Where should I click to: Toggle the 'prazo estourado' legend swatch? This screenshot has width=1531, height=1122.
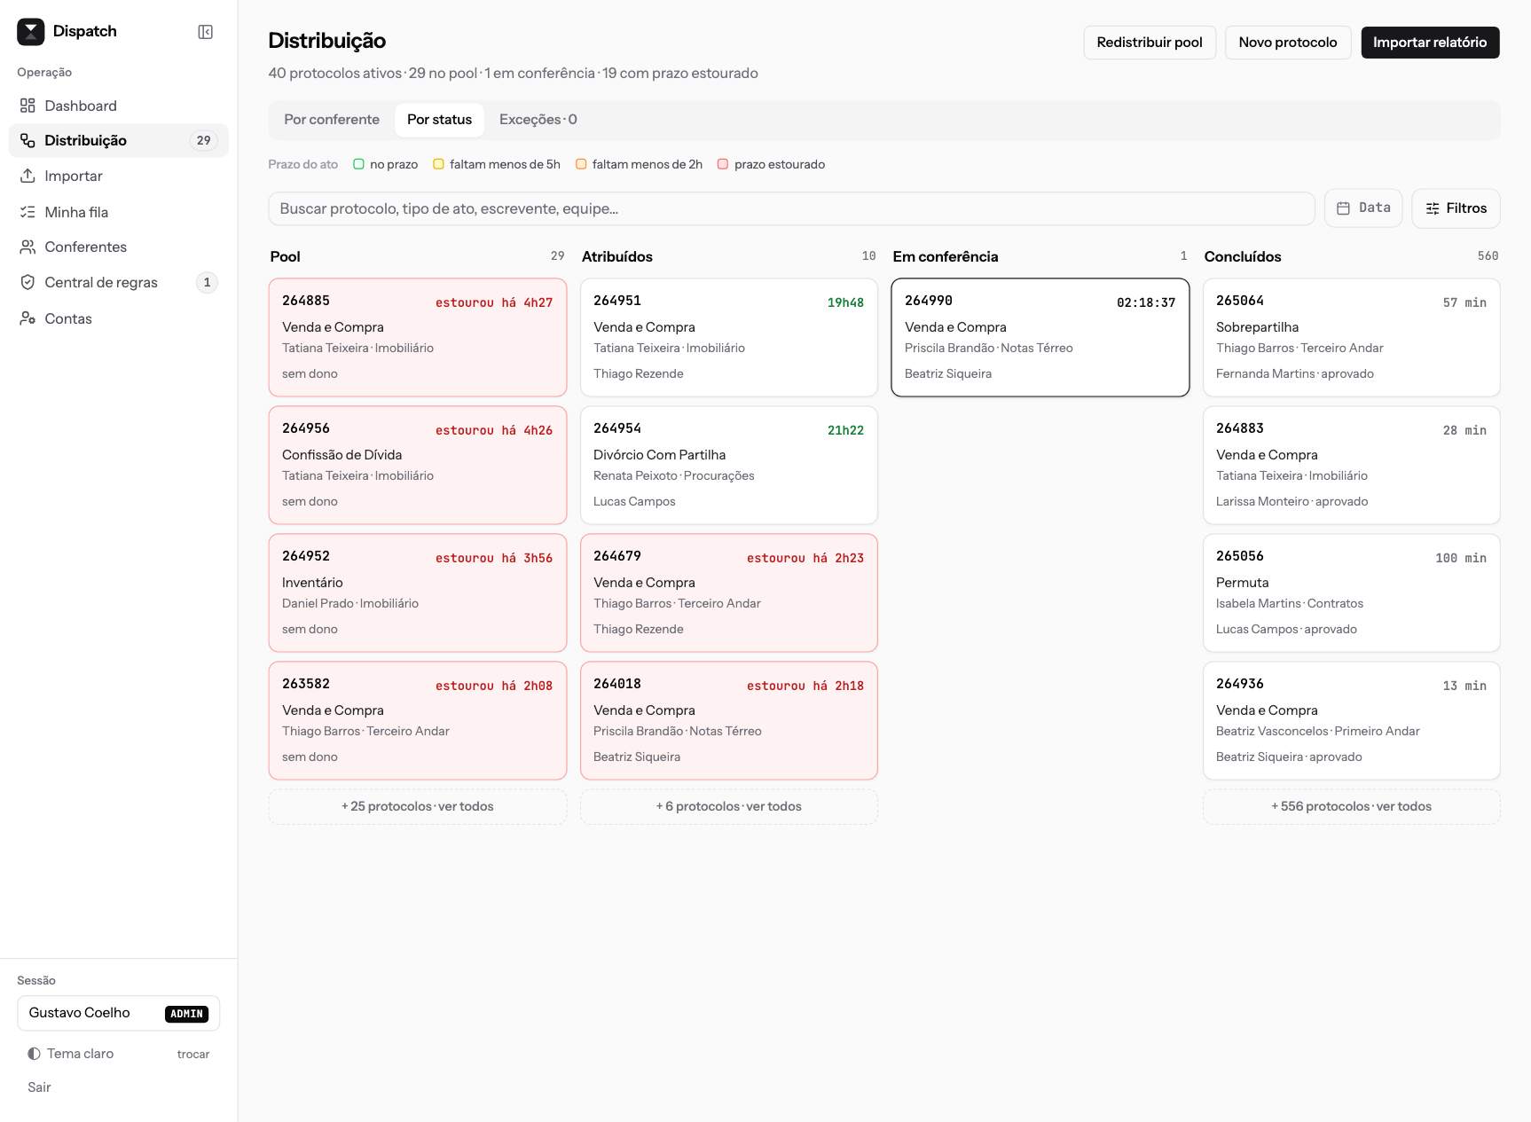point(723,164)
